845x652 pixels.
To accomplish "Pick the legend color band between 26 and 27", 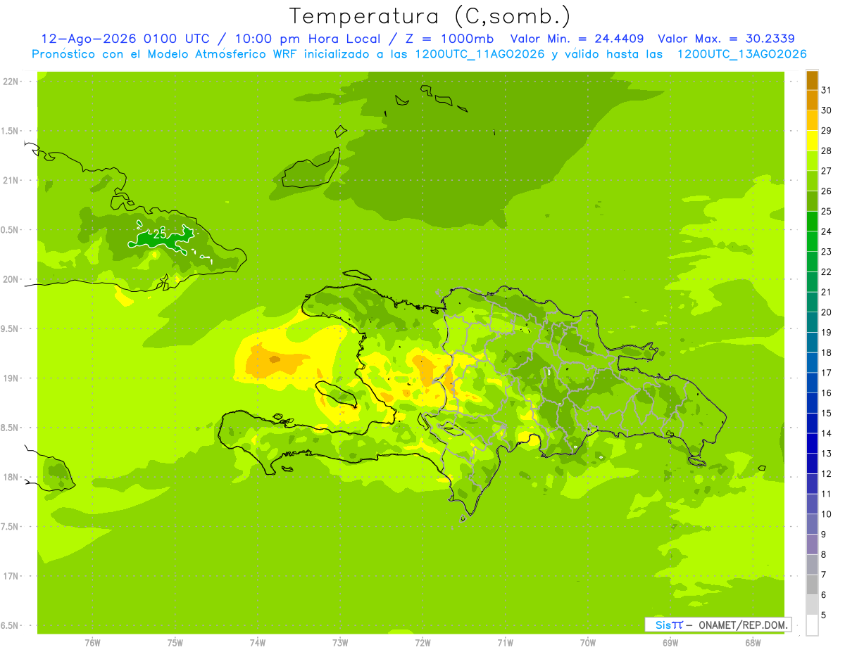I will 812,181.
